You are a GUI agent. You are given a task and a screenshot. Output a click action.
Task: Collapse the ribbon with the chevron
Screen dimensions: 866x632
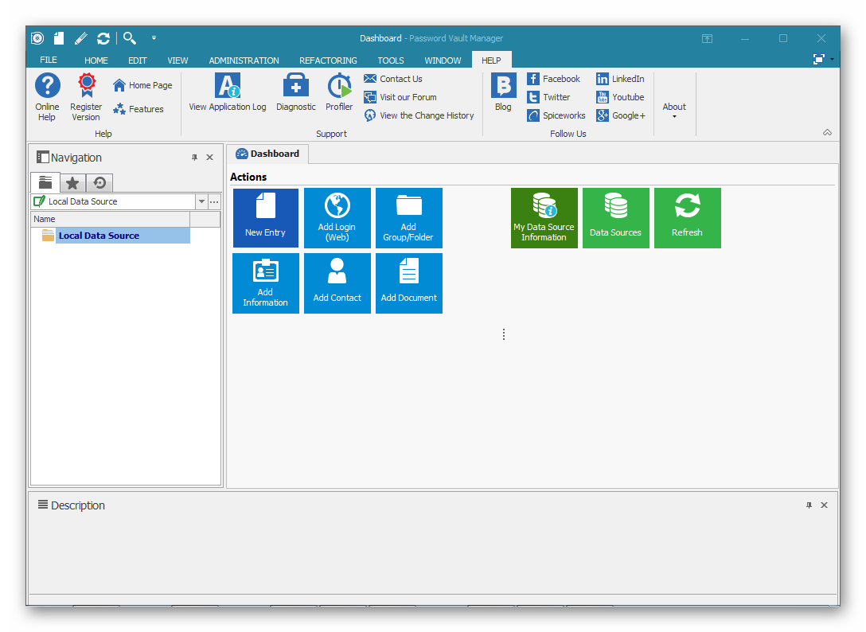pyautogui.click(x=827, y=133)
